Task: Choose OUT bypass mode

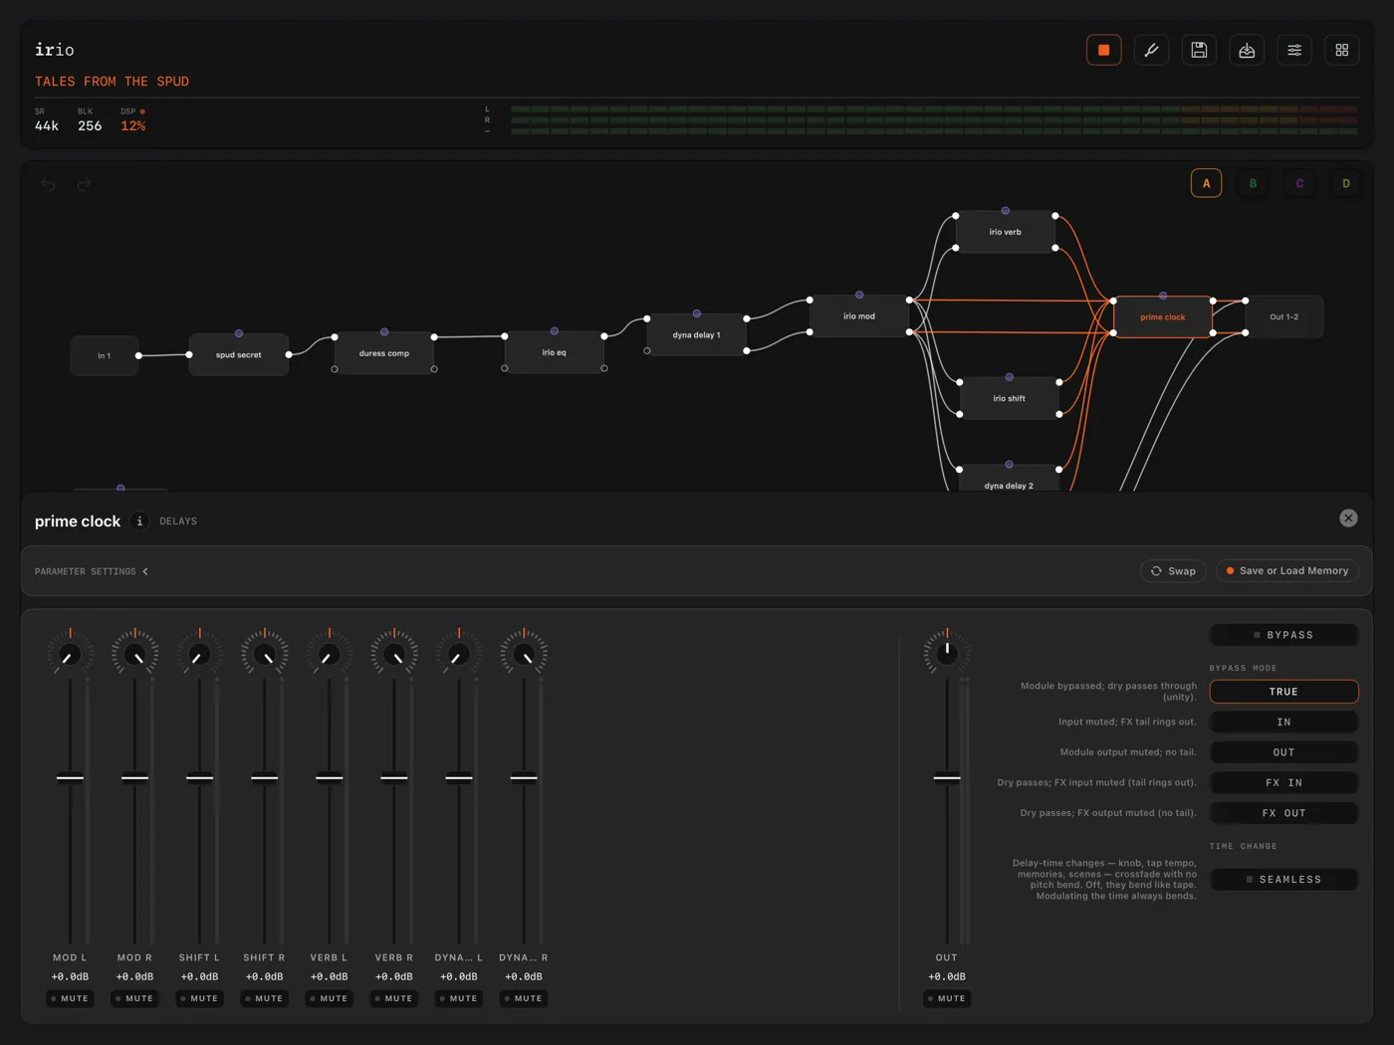Action: pos(1284,752)
